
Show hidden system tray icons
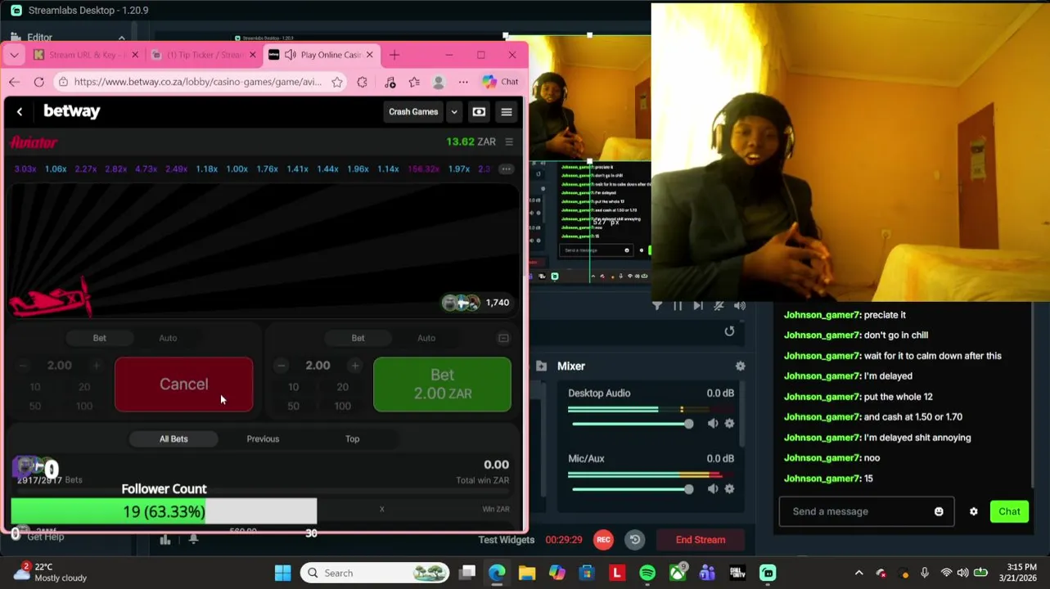point(858,573)
